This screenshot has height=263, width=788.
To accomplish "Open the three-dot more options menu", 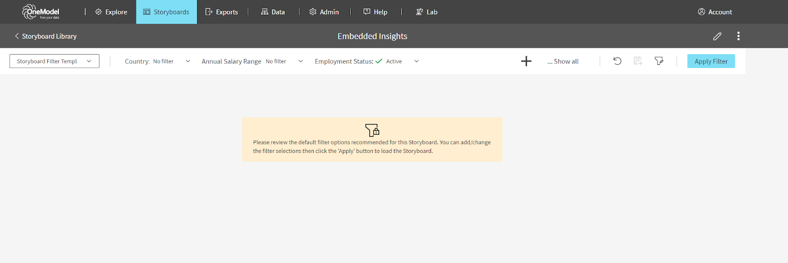I will (x=738, y=36).
